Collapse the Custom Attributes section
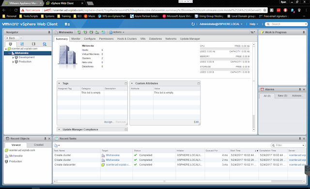Viewport: 310px width, 189px height. click(132, 83)
